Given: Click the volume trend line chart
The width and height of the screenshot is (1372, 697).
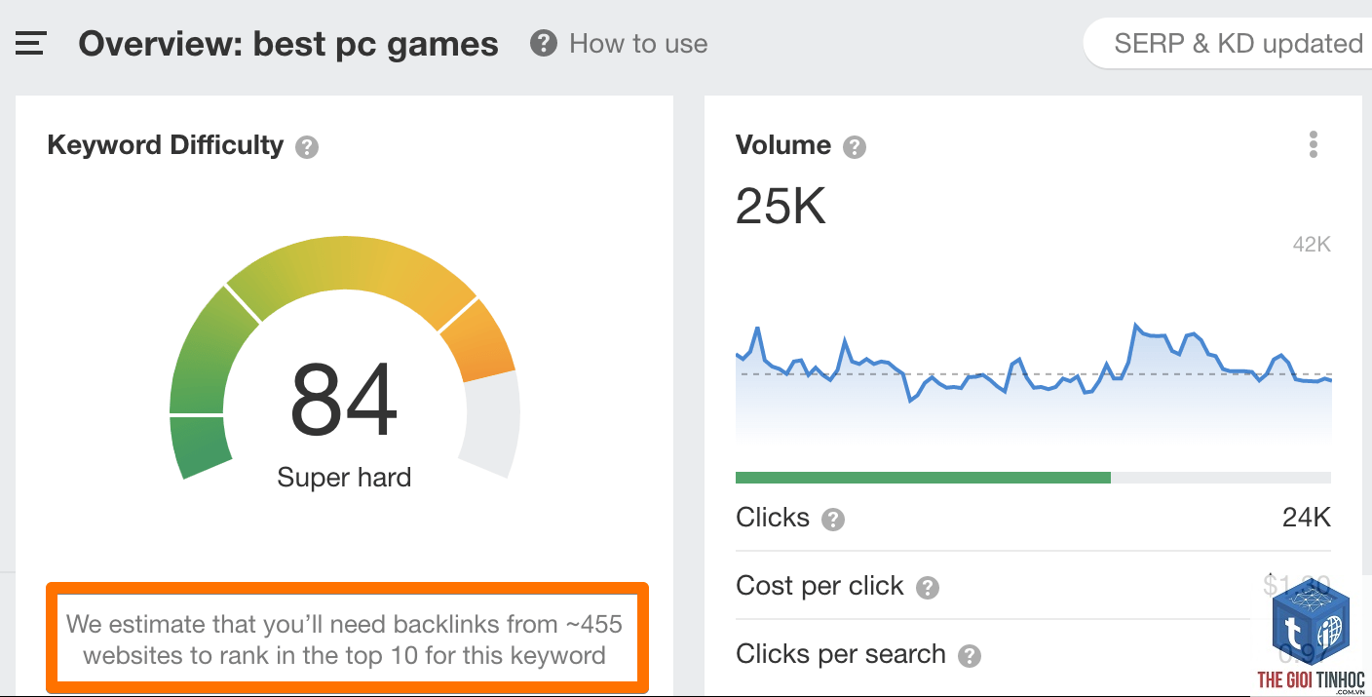Looking at the screenshot, I should click(1033, 385).
